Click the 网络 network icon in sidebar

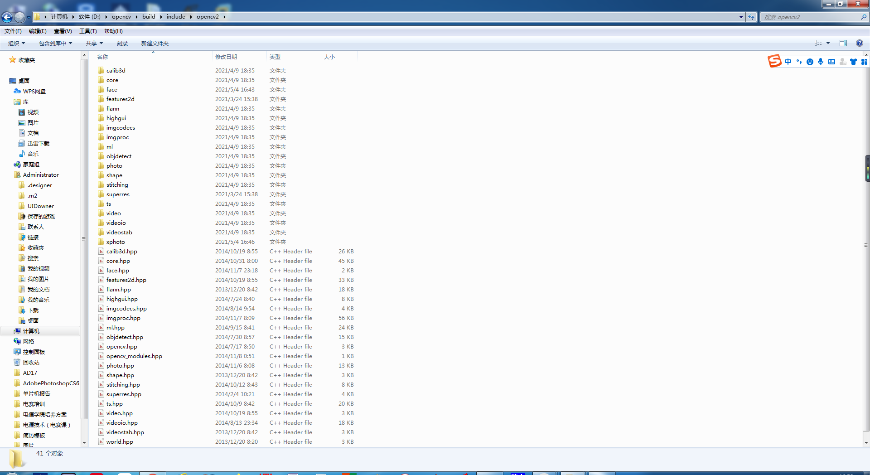coord(17,341)
